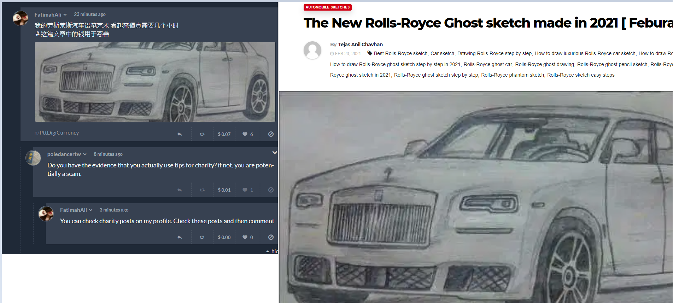Click the large Rolls-Royce Ghost article image

click(x=476, y=197)
